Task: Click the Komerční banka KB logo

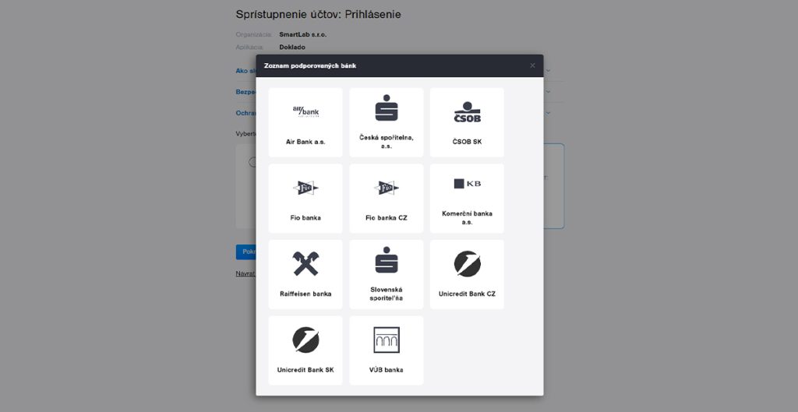Action: pos(468,184)
